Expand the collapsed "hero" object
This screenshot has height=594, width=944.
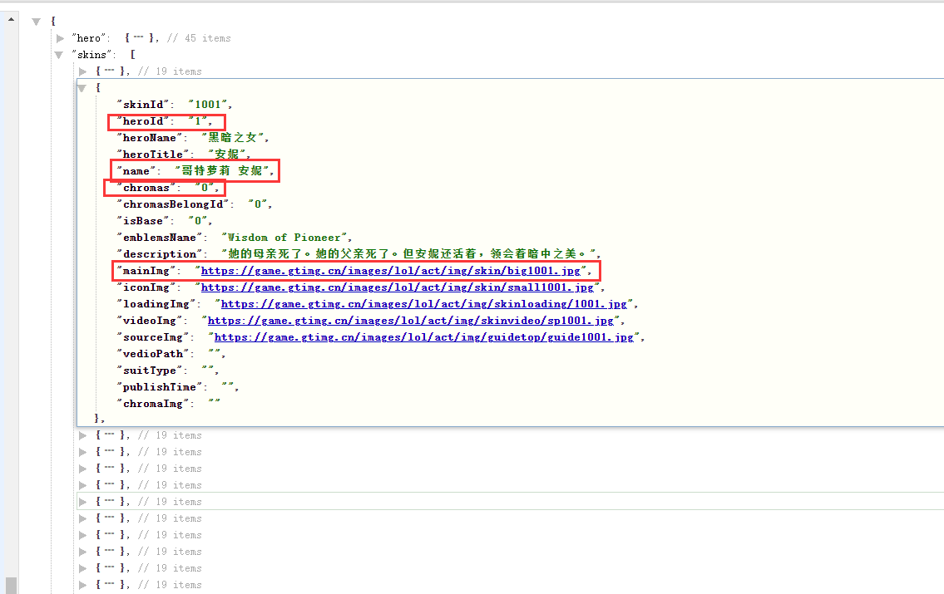60,38
